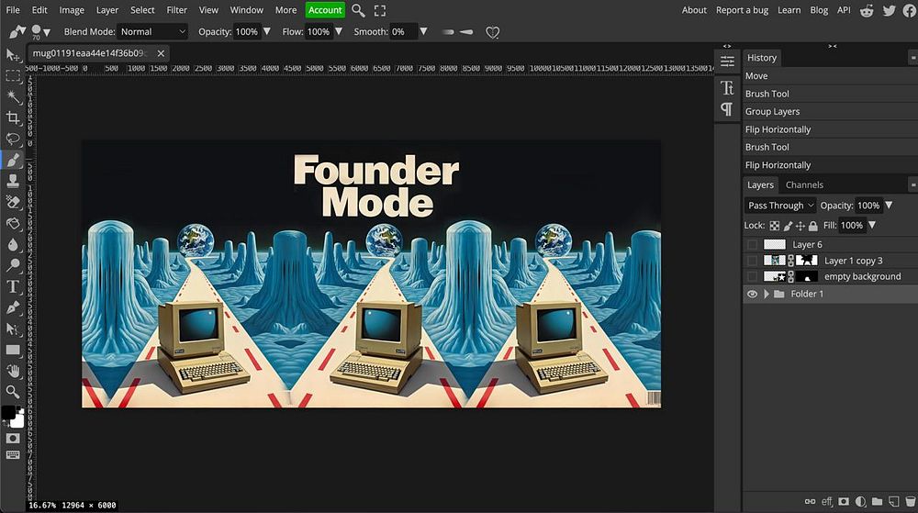This screenshot has width=918, height=513.
Task: Open the search magnifier in the menu bar
Action: (358, 10)
